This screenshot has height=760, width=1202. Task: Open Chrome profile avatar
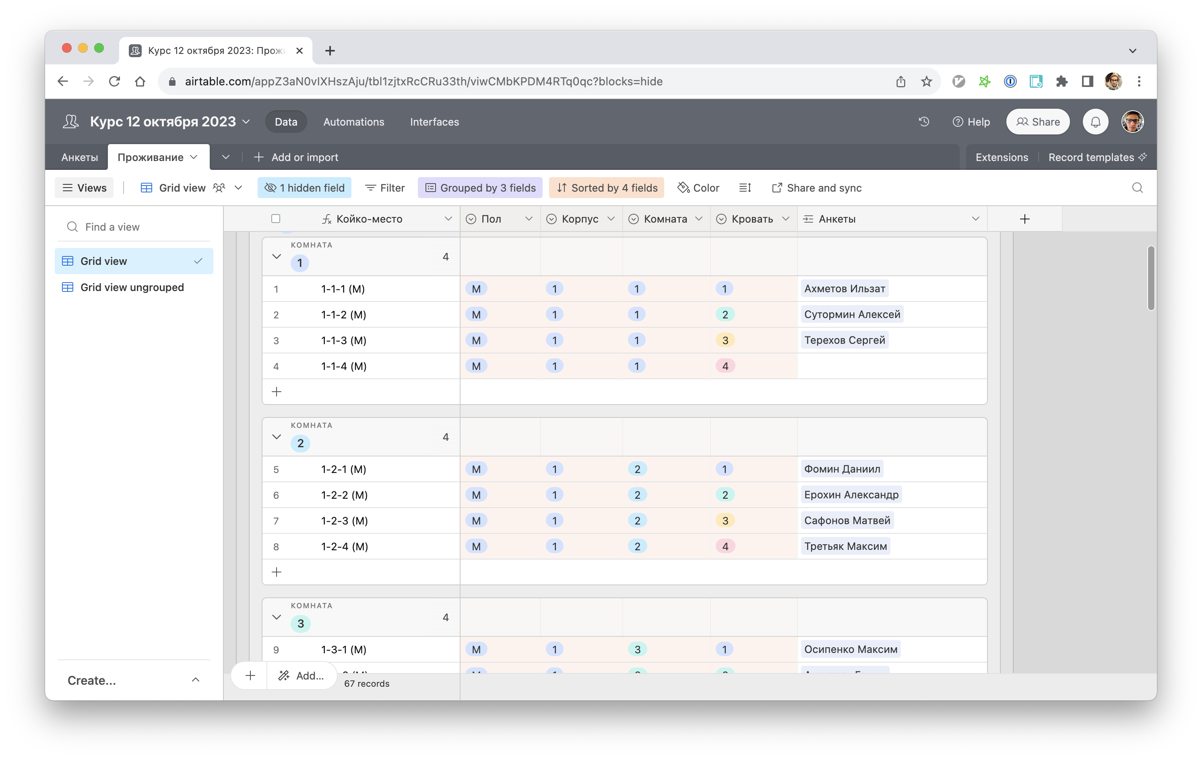tap(1114, 81)
